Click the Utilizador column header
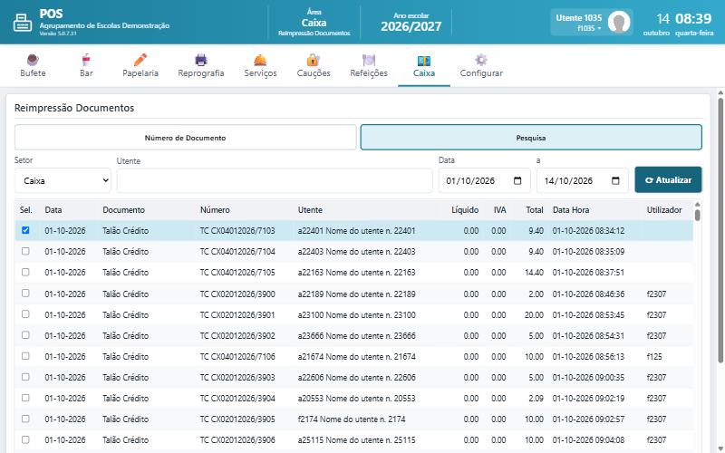This screenshot has width=725, height=453. [664, 210]
